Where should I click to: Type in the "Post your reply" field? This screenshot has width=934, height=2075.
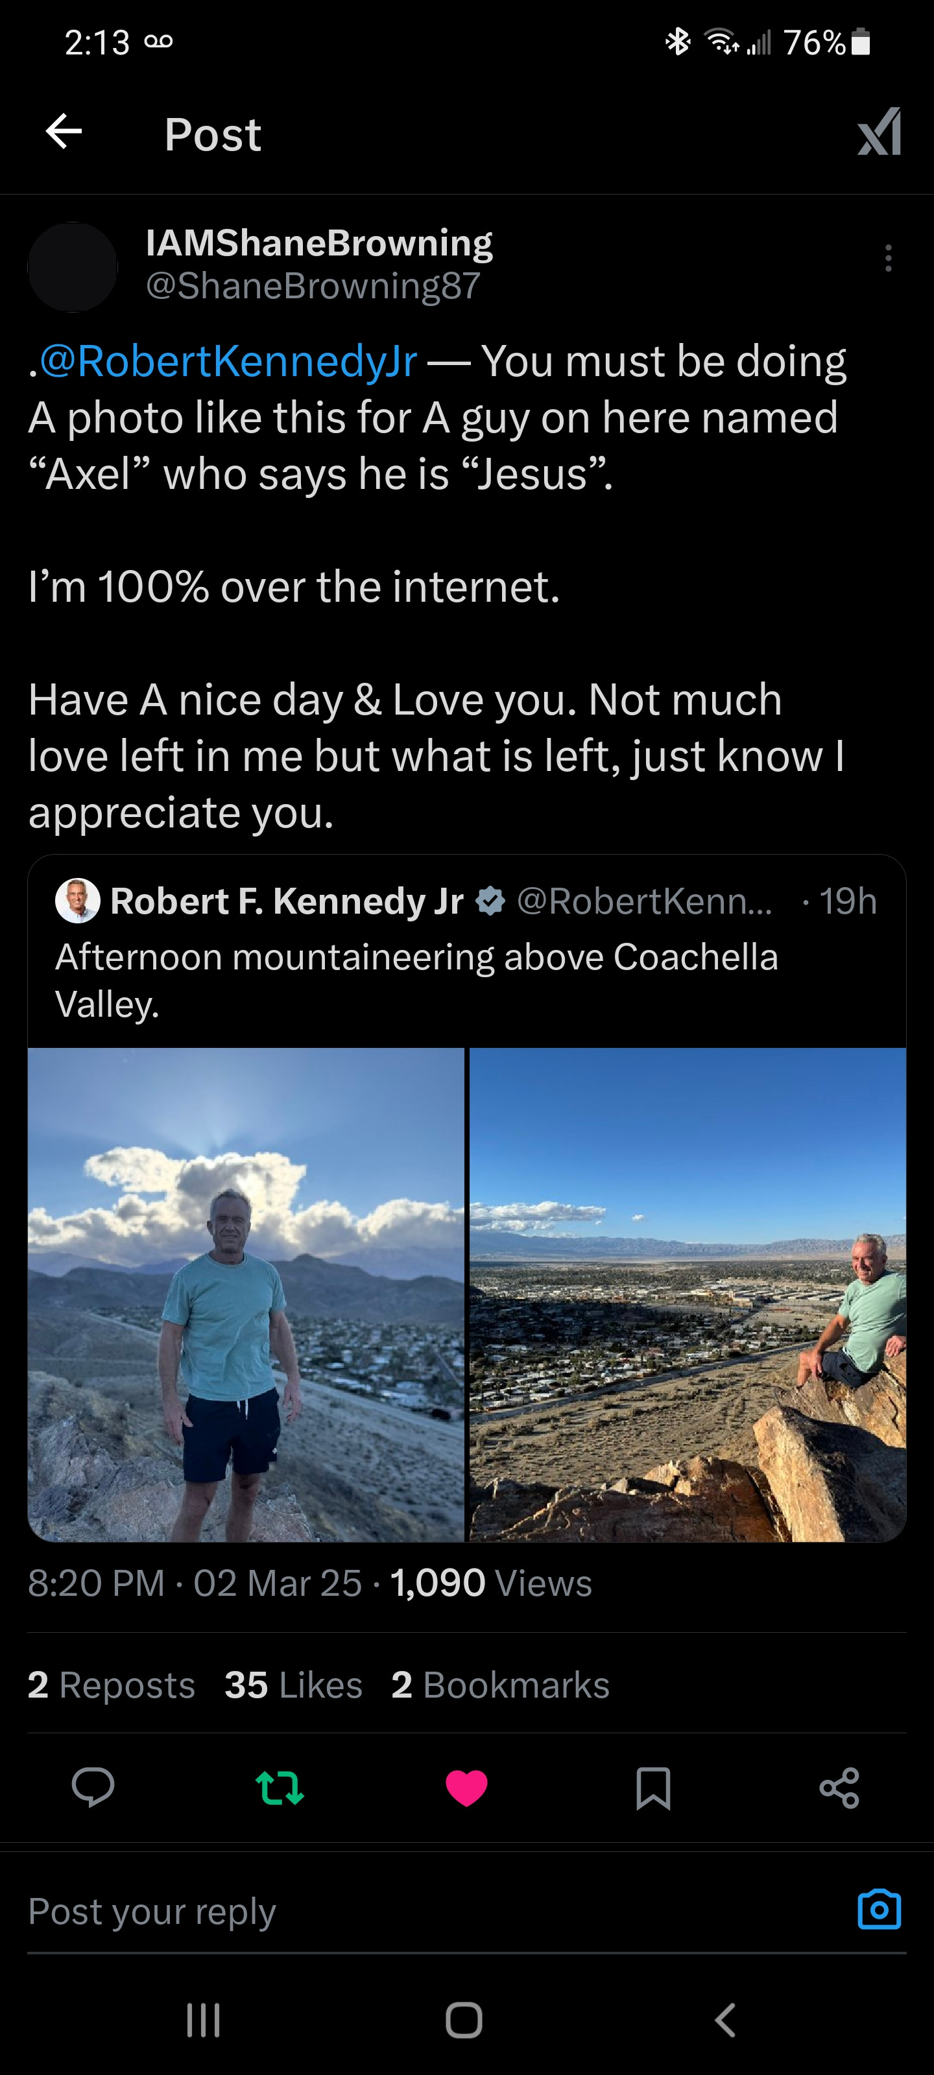tap(403, 1911)
